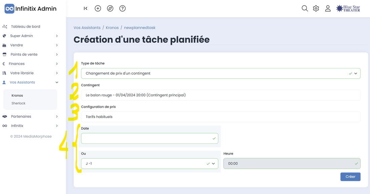Click the Infinitix Admin logo
The image size is (370, 194).
(31, 9)
